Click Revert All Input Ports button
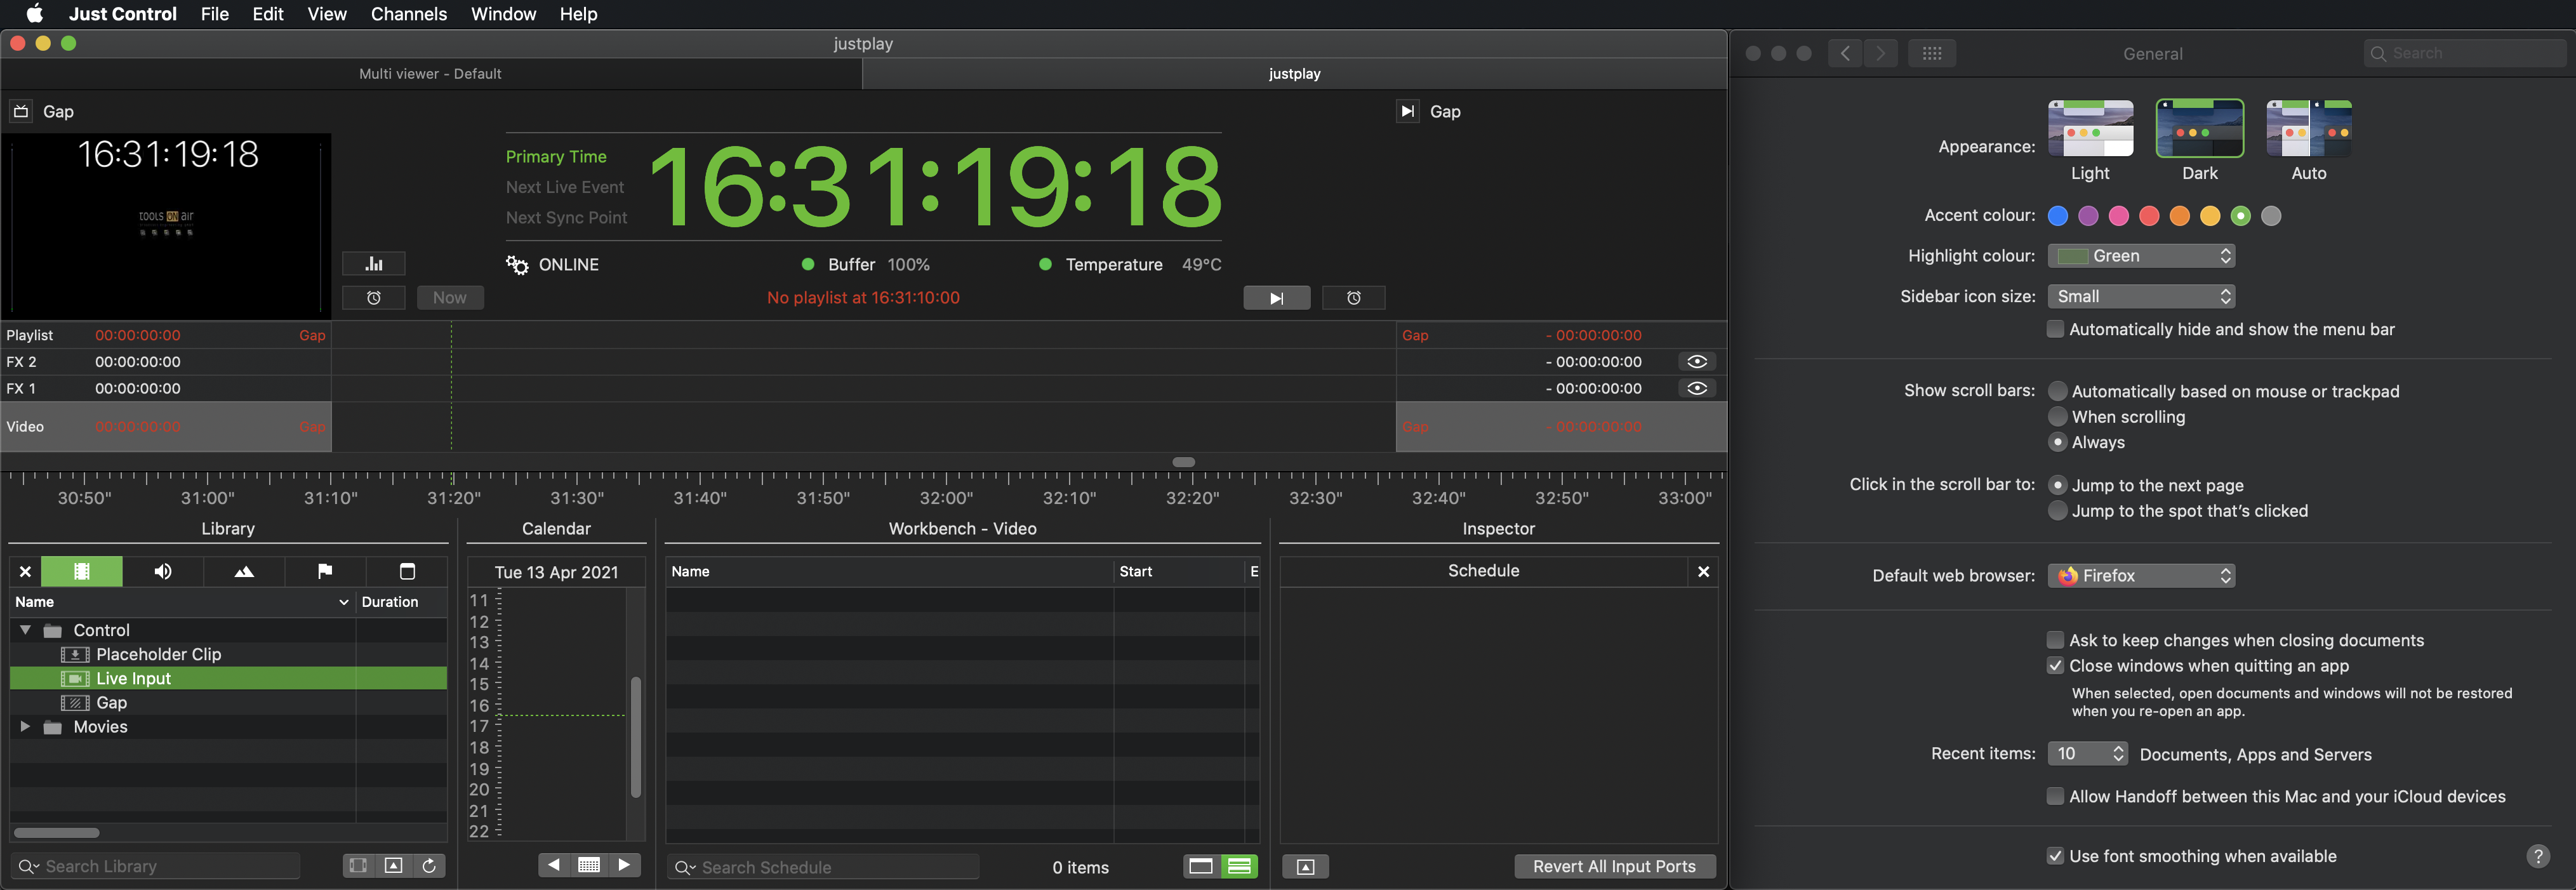Screen dimensions: 2576x890 tap(1614, 867)
